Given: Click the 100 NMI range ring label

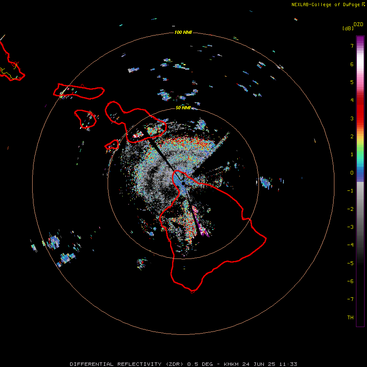Looking at the screenshot, I should pos(183,32).
